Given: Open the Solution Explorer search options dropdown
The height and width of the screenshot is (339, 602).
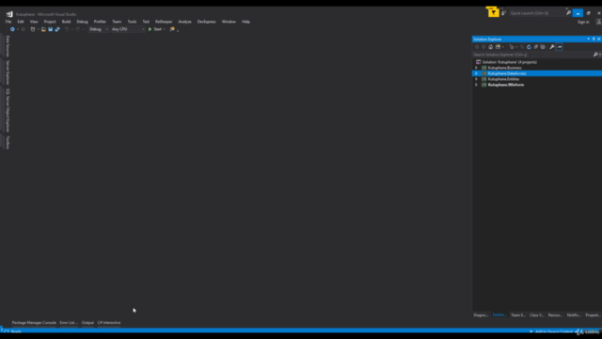Looking at the screenshot, I should point(600,55).
